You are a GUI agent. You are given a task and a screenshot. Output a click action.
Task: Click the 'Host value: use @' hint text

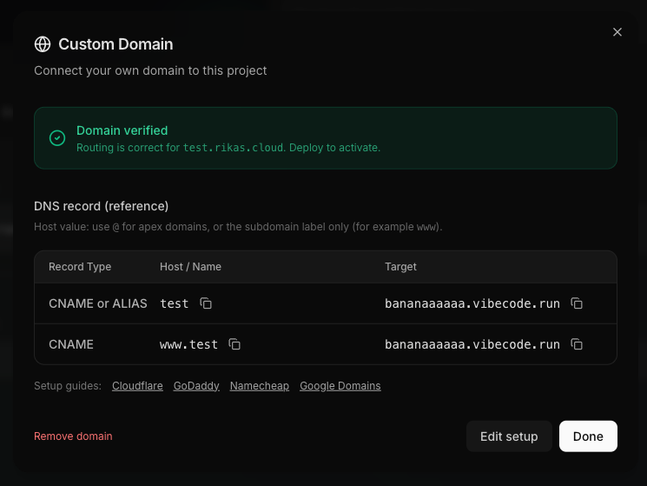coord(238,227)
